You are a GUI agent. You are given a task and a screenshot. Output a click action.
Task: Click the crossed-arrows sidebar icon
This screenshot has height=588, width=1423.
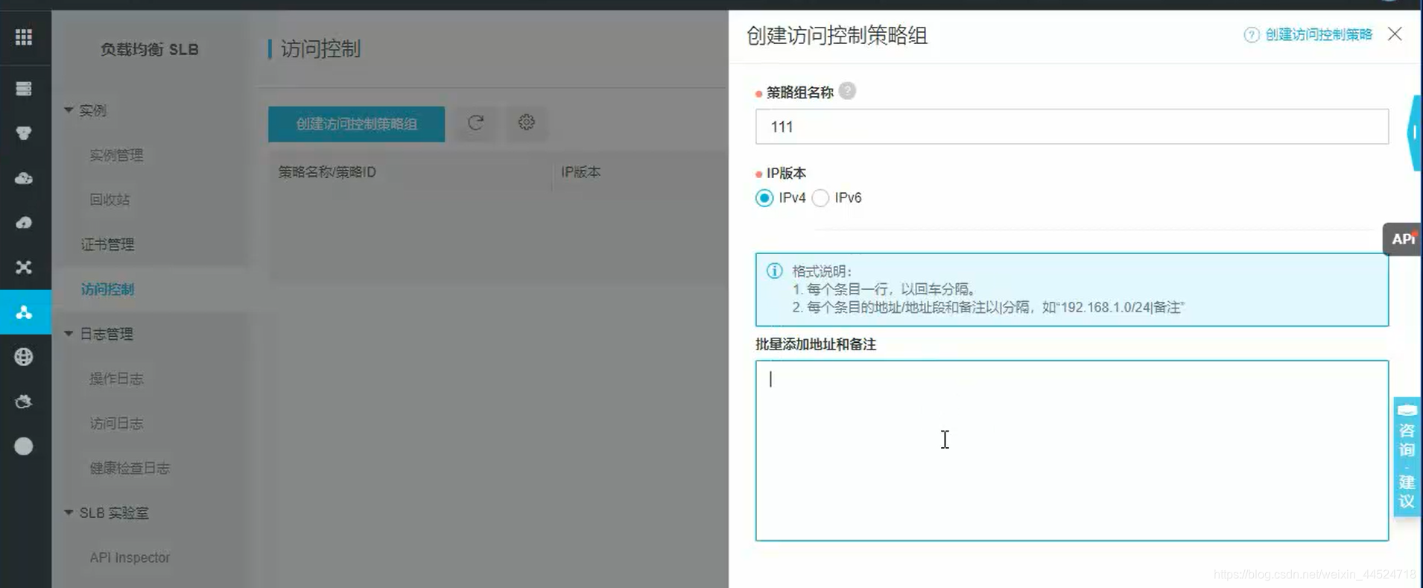point(24,267)
